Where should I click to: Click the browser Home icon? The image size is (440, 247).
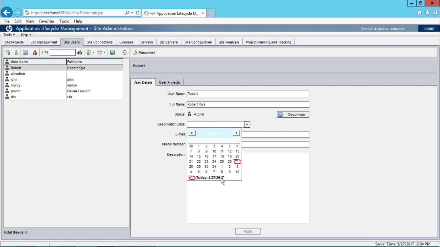pyautogui.click(x=419, y=13)
